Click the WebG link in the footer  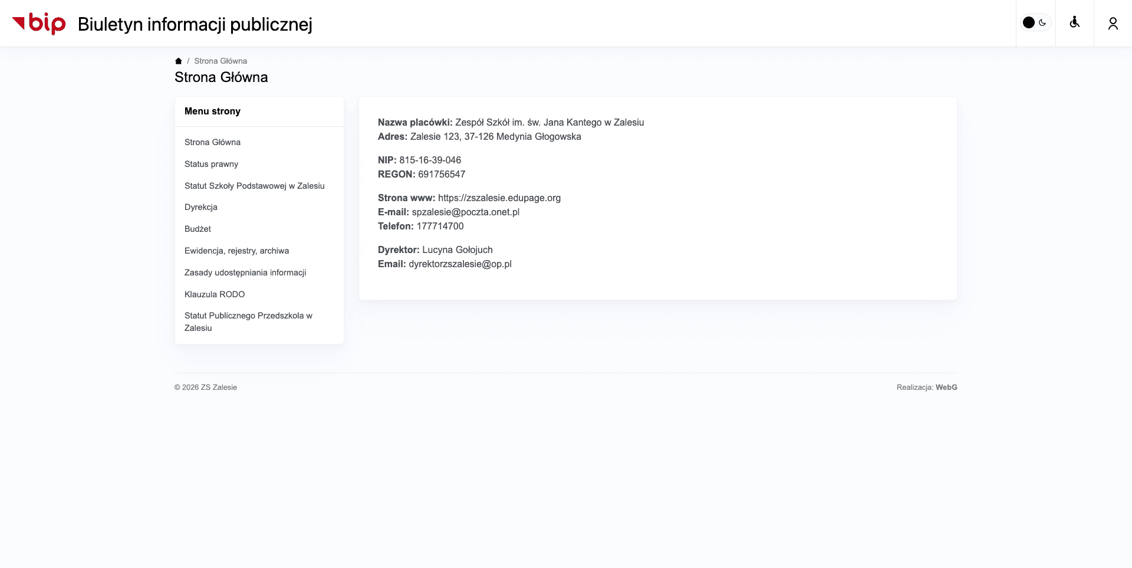(x=946, y=388)
